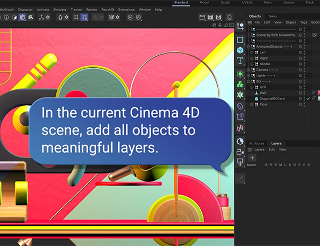This screenshot has height=246, width=320.
Task: Toggle visibility dots for Wall object
Action: tap(304, 93)
